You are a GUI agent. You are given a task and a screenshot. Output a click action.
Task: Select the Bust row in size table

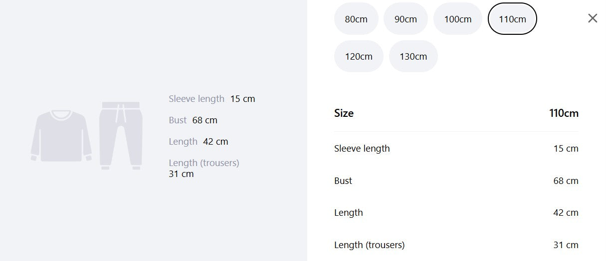pyautogui.click(x=456, y=181)
